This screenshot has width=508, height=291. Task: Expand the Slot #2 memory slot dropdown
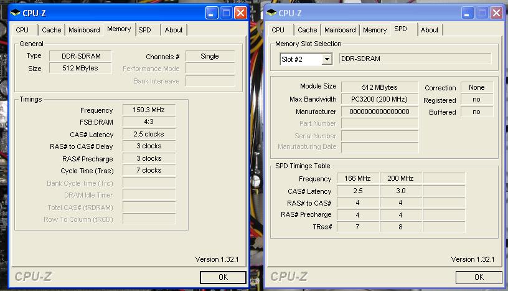327,59
